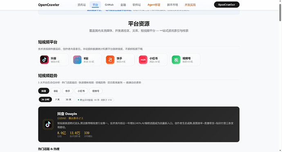Open the Agent部署 nav tab

[x=154, y=4]
